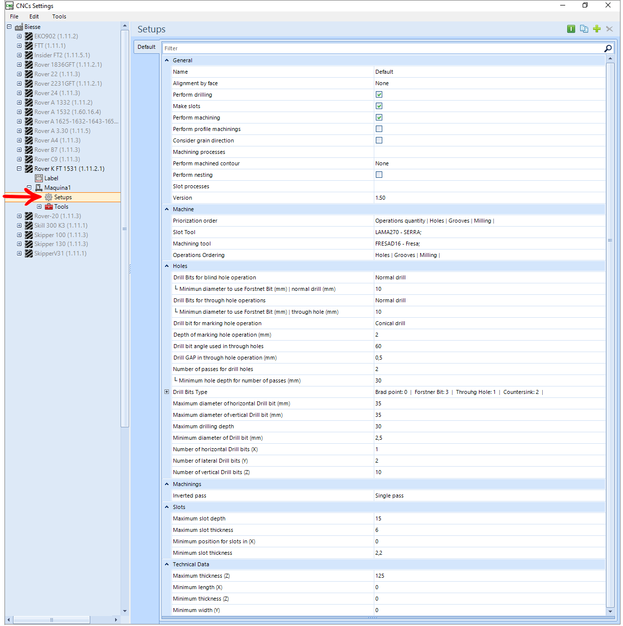The width and height of the screenshot is (623, 626).
Task: Select Rover 1836GFT in the tree
Action: [68, 65]
